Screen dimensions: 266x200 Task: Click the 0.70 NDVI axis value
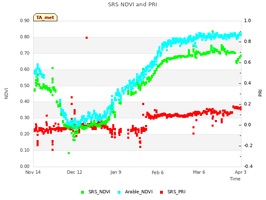pyautogui.click(x=25, y=53)
